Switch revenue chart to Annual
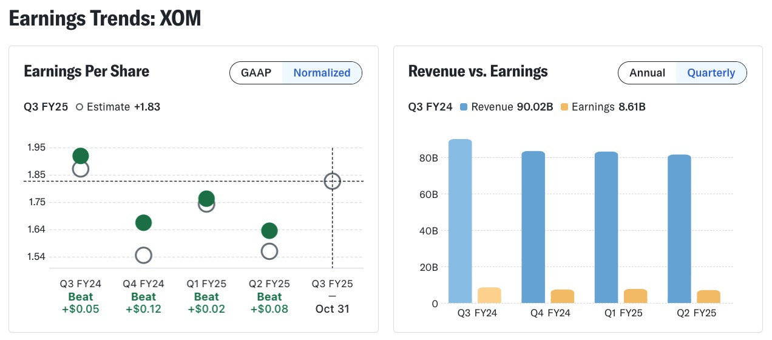Viewport: 772px width, 340px height. (647, 73)
